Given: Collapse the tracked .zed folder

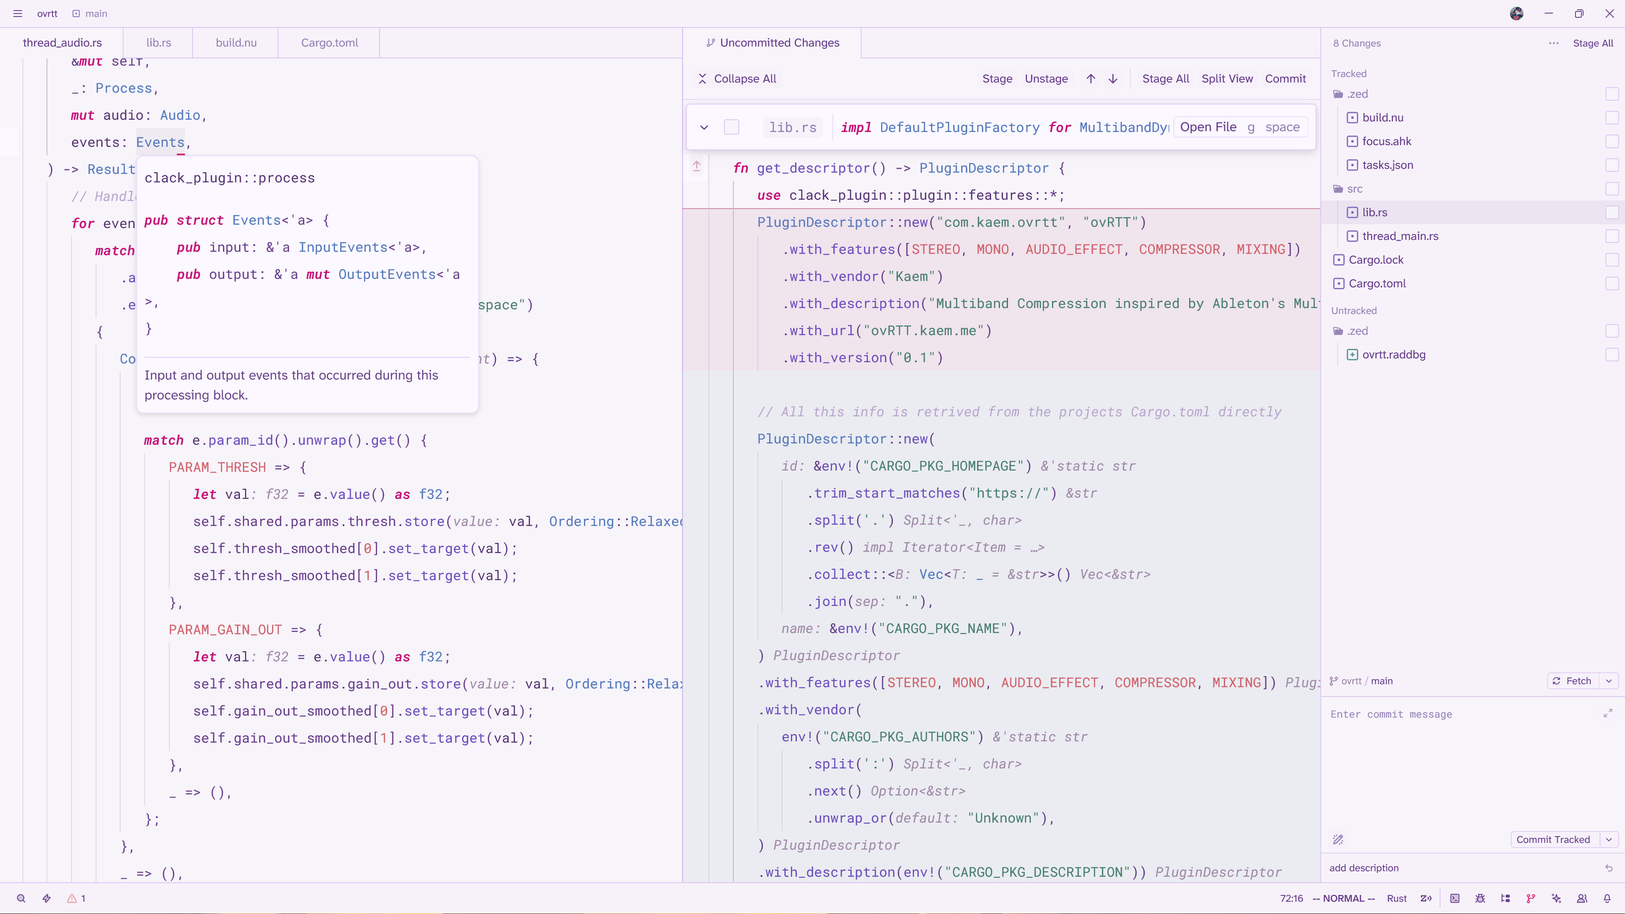Looking at the screenshot, I should pos(1350,94).
